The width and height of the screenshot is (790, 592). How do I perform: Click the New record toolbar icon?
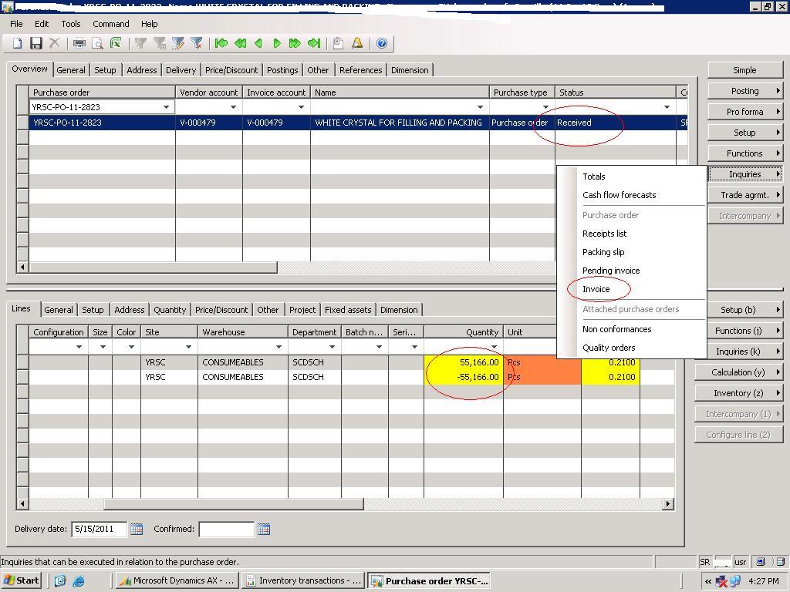click(x=17, y=44)
